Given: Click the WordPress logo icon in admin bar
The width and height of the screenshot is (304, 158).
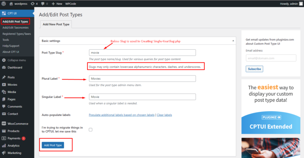Looking at the screenshot, I should click(x=4, y=4).
